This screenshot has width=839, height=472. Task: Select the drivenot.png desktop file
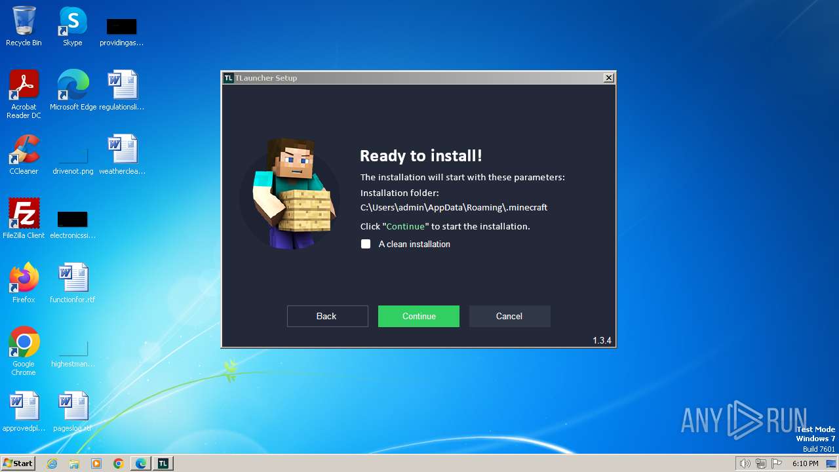coord(73,161)
